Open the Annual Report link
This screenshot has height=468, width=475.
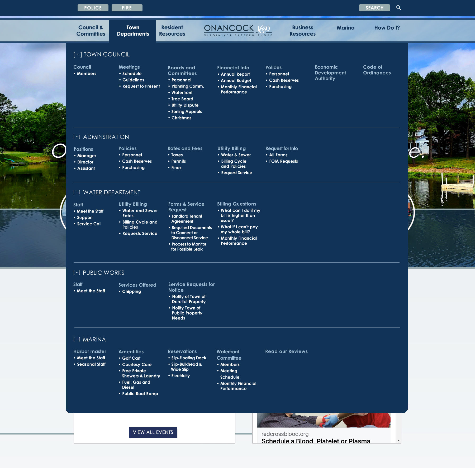[x=235, y=74]
